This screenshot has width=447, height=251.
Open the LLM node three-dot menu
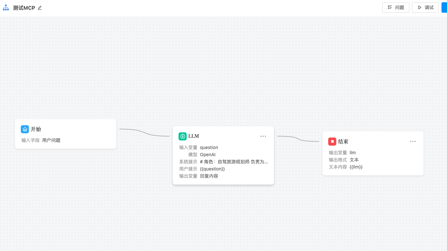(x=263, y=136)
